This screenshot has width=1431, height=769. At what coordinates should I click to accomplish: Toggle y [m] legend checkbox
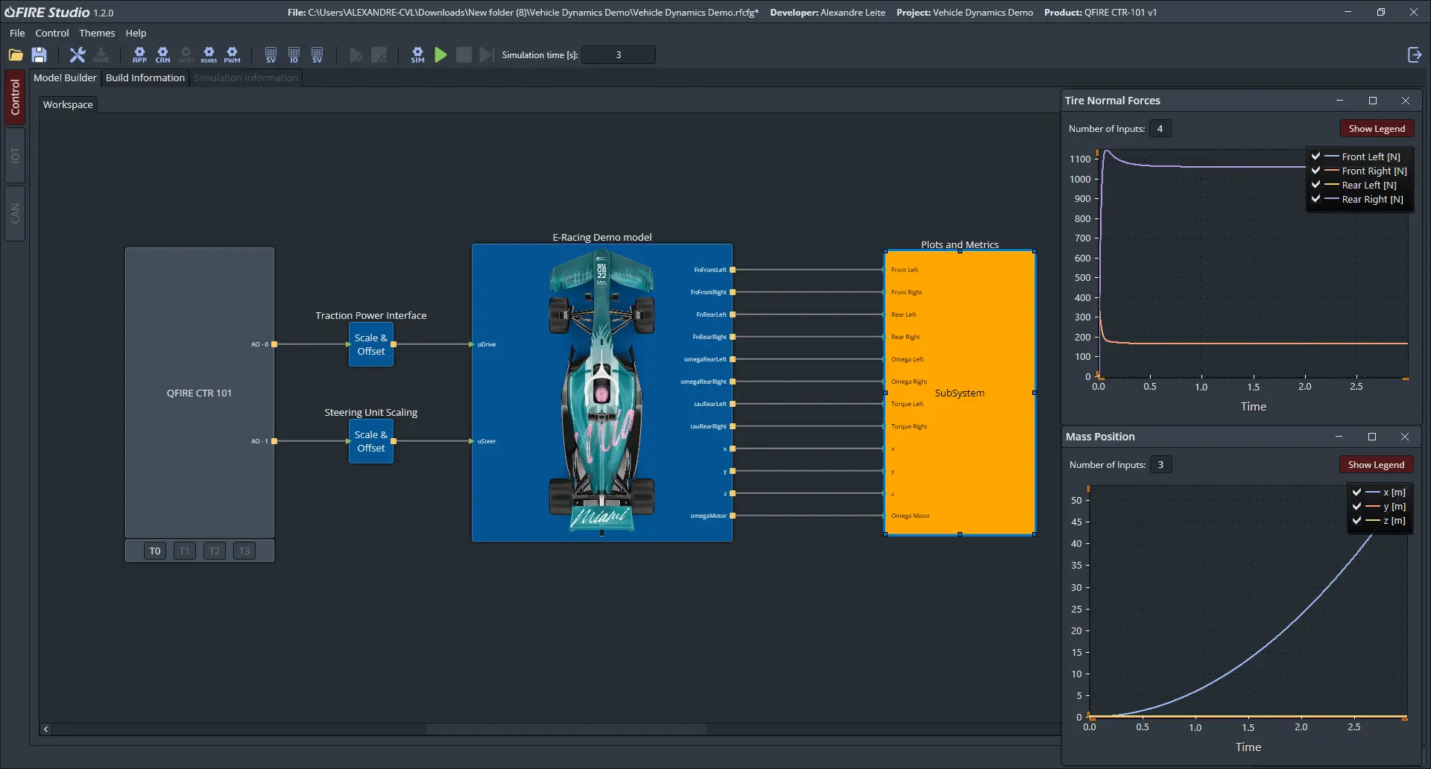point(1357,506)
